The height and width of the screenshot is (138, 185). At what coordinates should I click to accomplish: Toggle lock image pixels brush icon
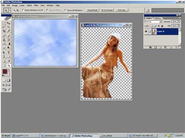pyautogui.click(x=155, y=26)
